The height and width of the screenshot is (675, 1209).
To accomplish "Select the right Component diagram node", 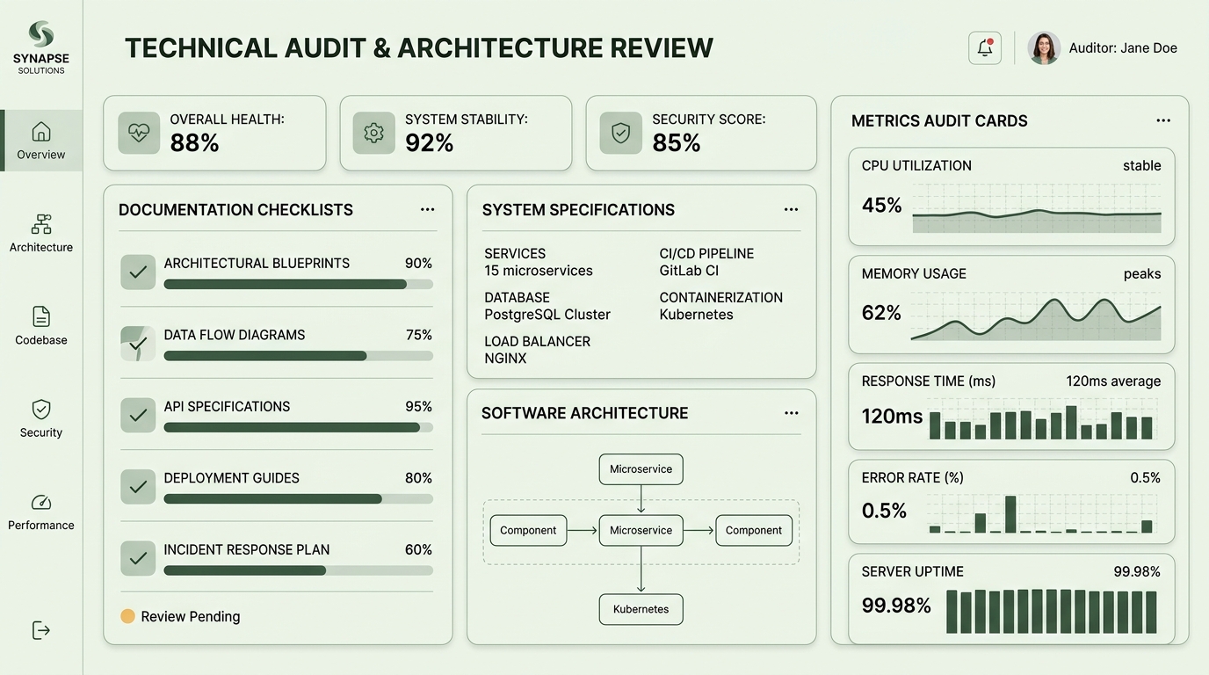I will [754, 530].
